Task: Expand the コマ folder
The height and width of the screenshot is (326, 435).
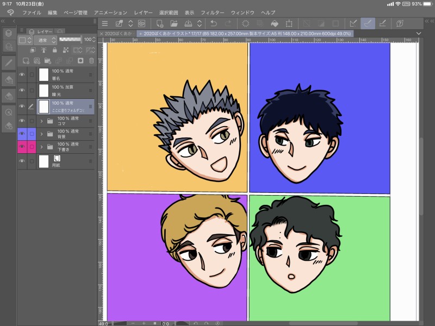Action: tap(42, 121)
